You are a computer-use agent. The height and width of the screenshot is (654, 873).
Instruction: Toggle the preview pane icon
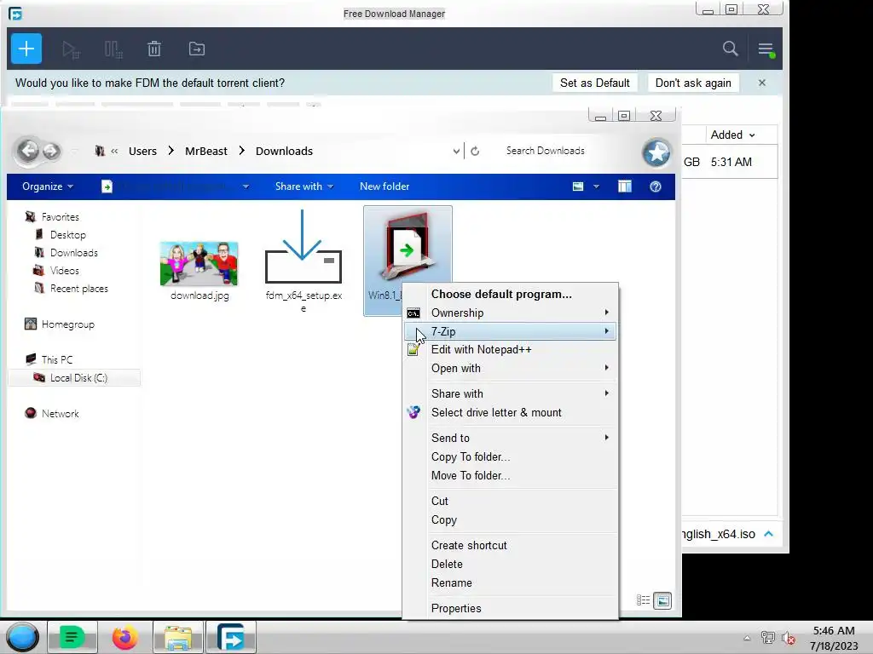coord(625,186)
